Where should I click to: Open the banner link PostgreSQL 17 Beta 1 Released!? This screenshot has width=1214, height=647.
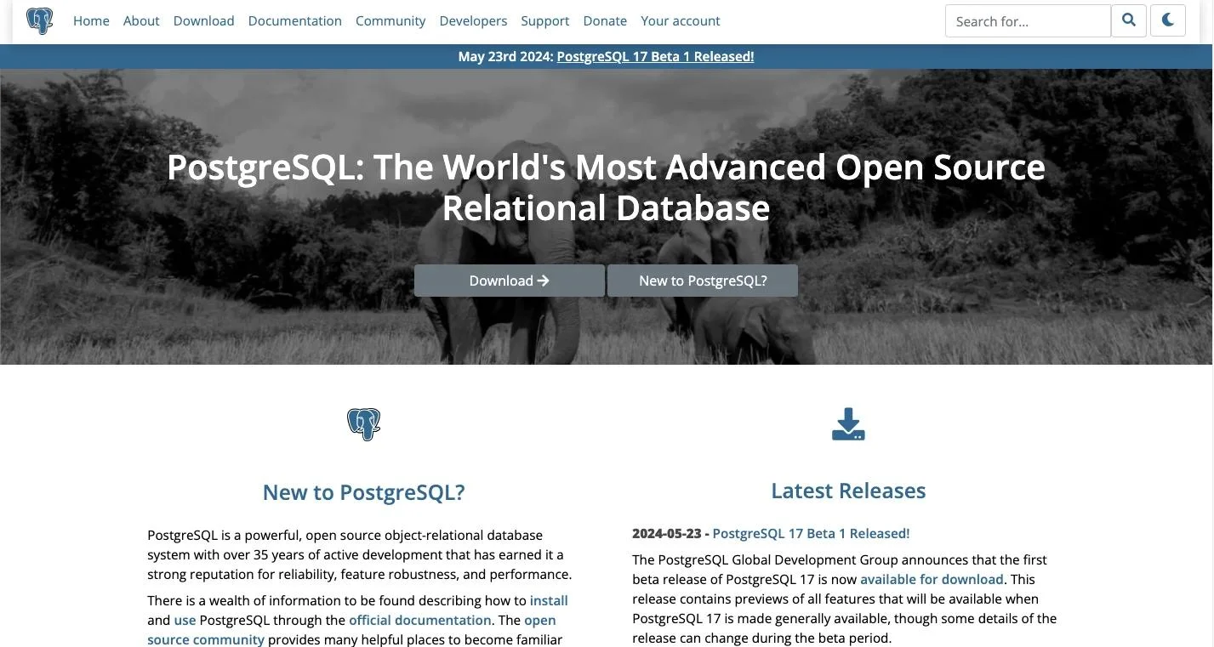655,56
